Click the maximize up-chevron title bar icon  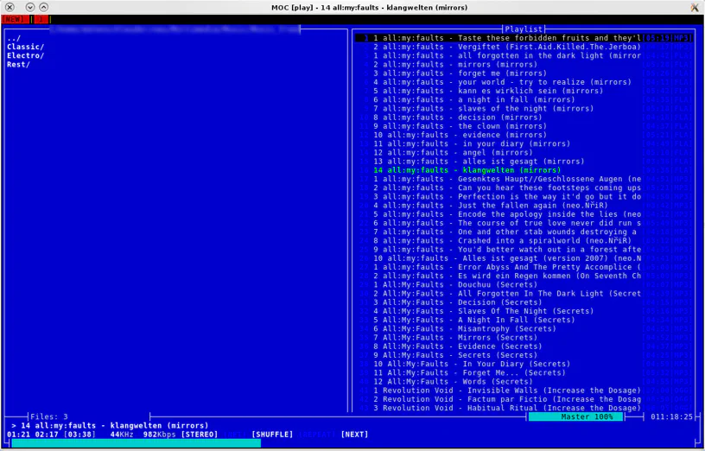coord(43,7)
